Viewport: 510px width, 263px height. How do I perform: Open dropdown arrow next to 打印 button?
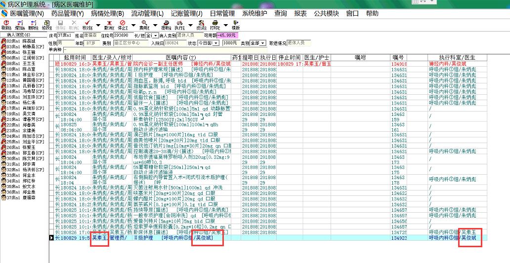pos(226,25)
